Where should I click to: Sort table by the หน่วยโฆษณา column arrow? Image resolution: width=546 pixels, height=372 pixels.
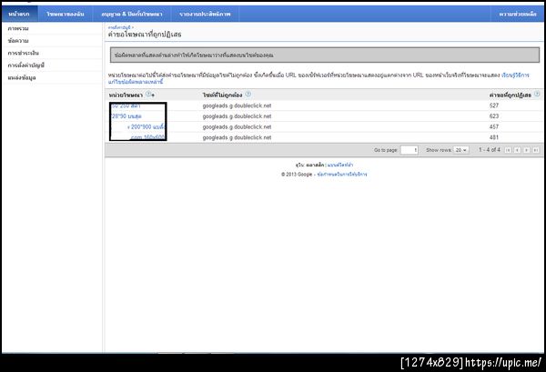click(x=153, y=96)
